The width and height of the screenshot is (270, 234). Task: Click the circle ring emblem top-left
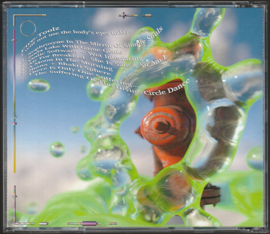tap(28, 28)
